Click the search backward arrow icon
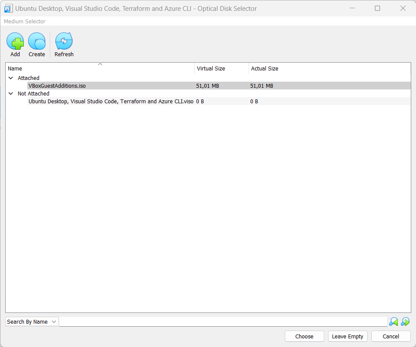This screenshot has height=347, width=416. click(x=393, y=322)
